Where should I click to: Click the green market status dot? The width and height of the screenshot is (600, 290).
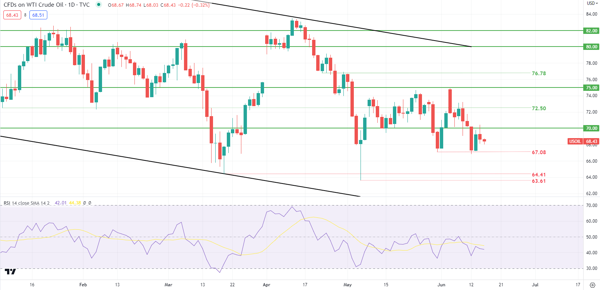[x=98, y=4]
